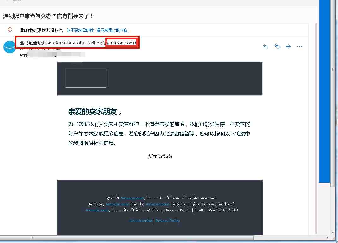Forward this message with the arrow icon

click(x=288, y=46)
